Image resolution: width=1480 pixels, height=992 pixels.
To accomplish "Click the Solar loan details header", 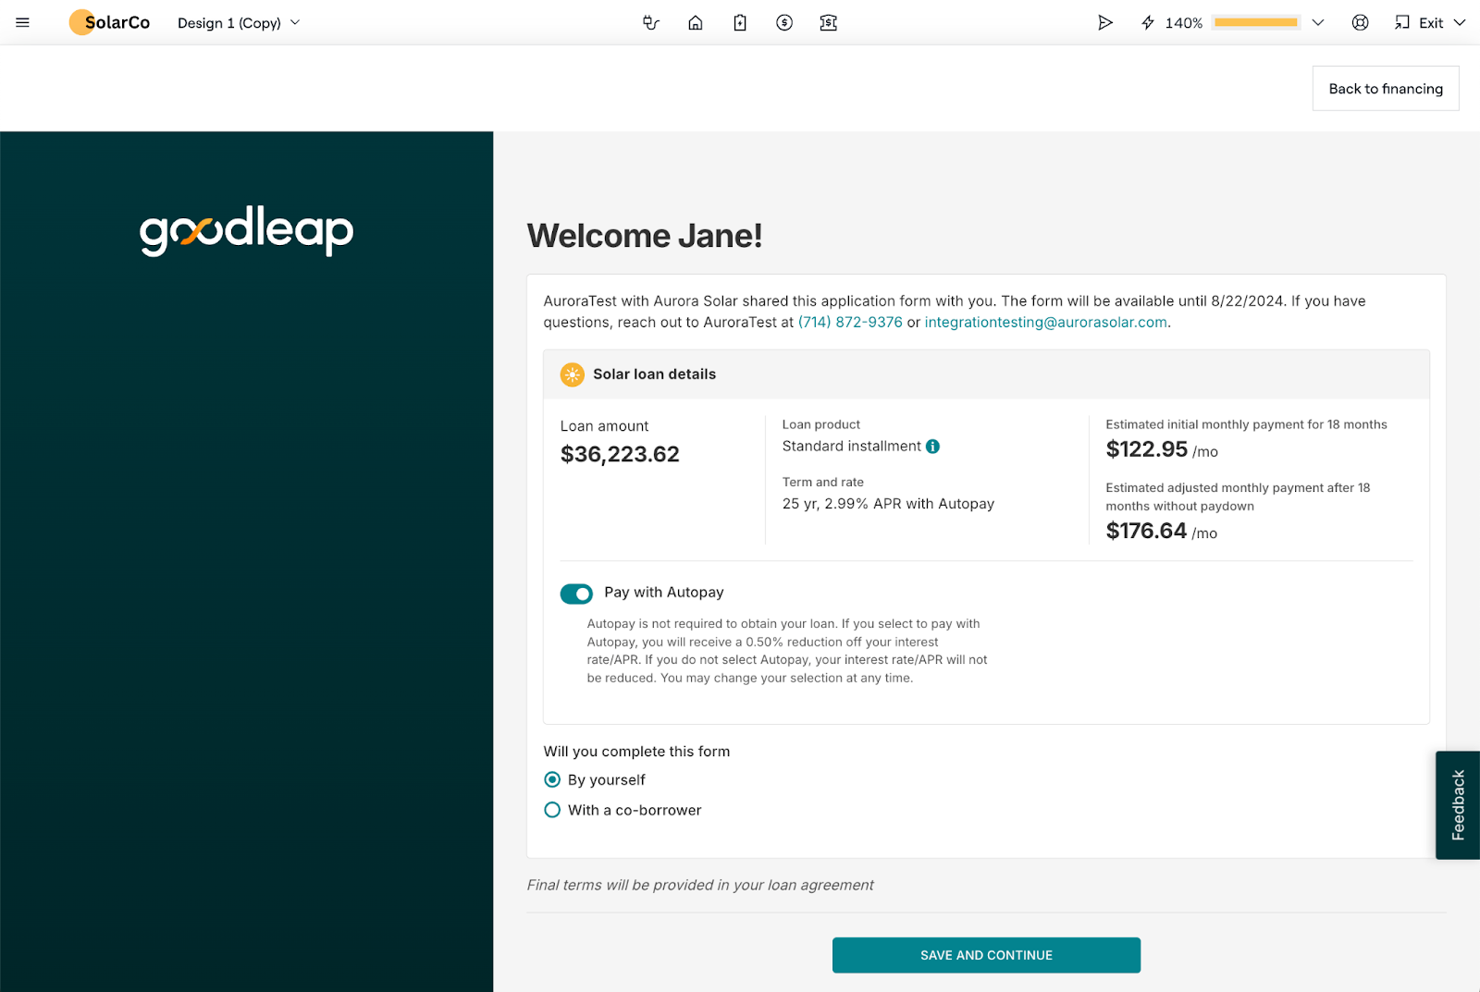I will [655, 374].
